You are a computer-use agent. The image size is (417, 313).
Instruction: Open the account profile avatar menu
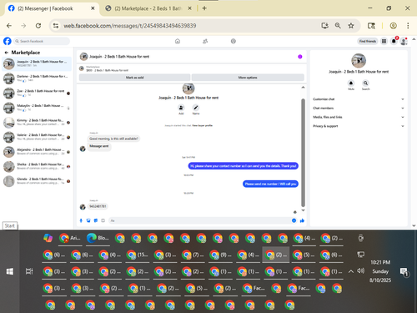(404, 42)
